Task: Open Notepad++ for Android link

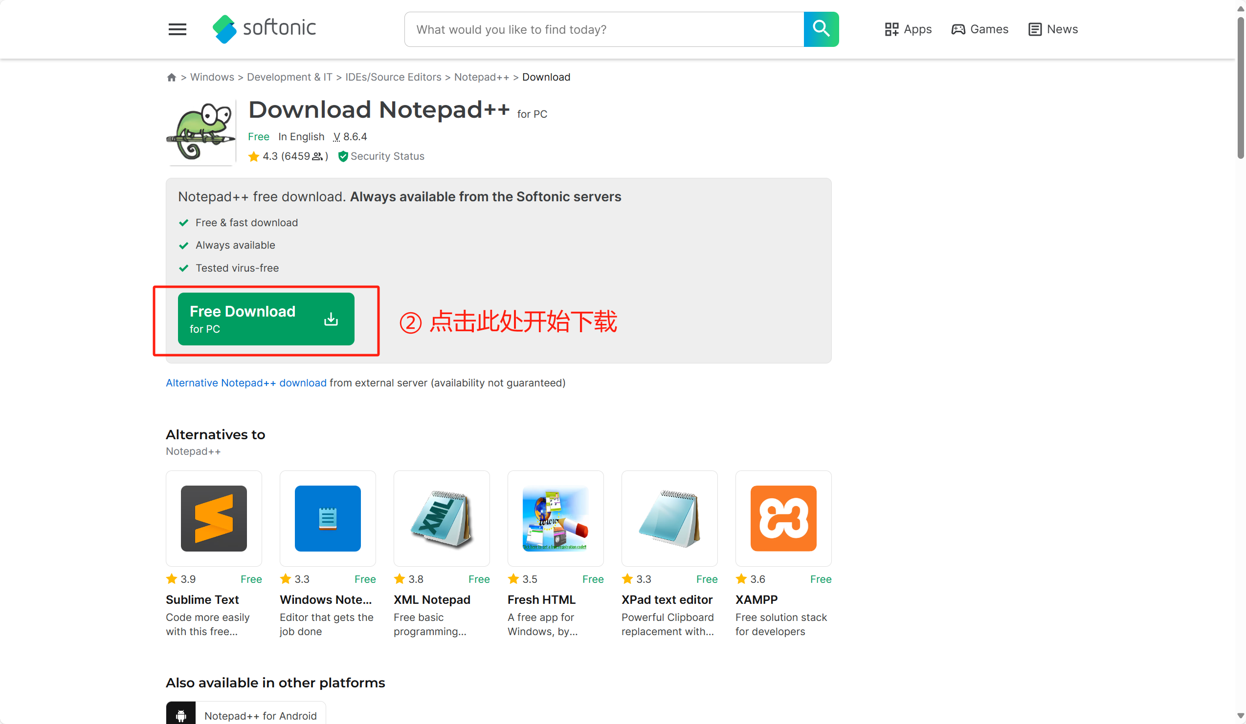Action: point(261,716)
